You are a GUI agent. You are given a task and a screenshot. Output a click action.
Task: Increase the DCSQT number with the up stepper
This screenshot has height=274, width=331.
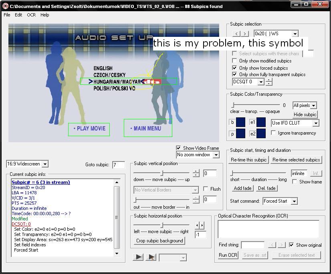point(268,80)
